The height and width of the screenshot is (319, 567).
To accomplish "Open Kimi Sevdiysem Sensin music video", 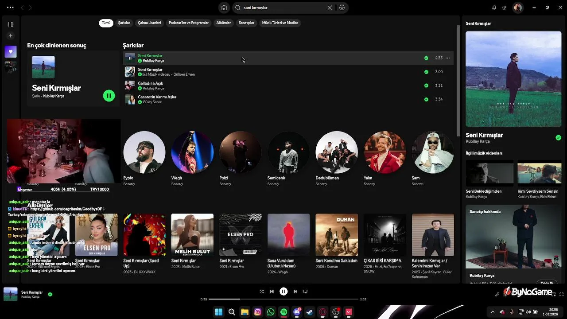I will coord(540,180).
